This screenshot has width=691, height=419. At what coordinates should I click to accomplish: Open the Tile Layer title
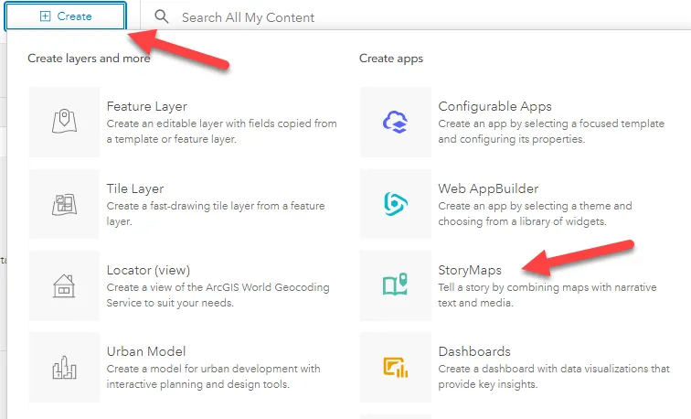coord(135,188)
